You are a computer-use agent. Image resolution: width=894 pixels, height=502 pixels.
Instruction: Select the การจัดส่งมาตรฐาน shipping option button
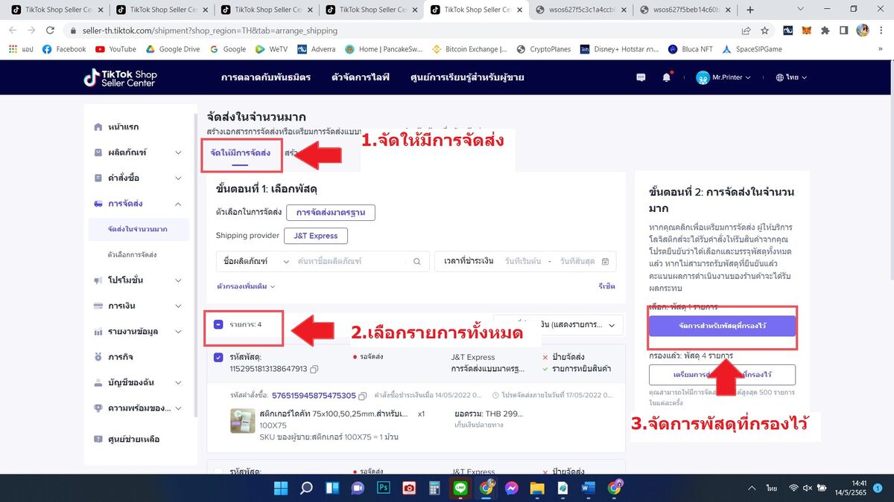(331, 212)
